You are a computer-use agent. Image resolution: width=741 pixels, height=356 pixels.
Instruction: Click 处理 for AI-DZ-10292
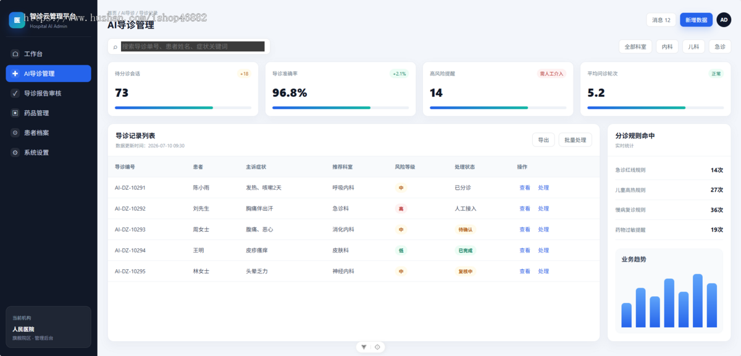click(543, 209)
